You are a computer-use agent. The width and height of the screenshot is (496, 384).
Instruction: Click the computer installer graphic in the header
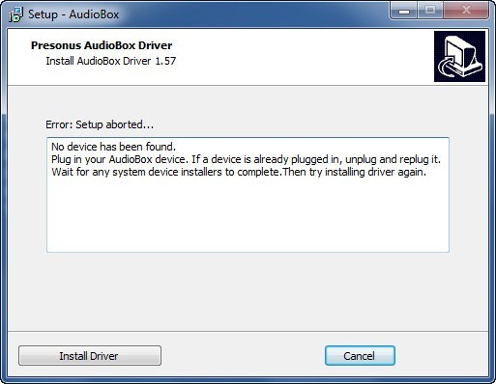click(x=459, y=56)
